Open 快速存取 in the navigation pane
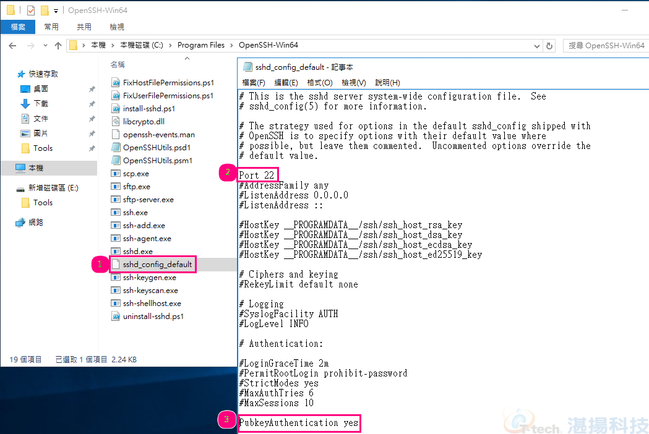Viewport: 649px width, 434px height. click(43, 74)
